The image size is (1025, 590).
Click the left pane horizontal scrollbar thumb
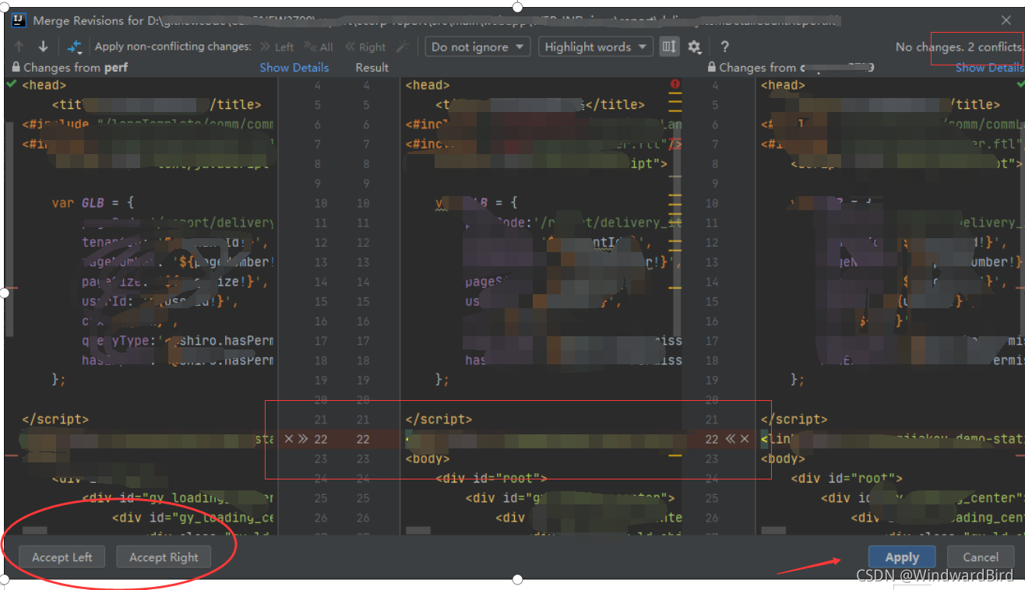pos(34,530)
